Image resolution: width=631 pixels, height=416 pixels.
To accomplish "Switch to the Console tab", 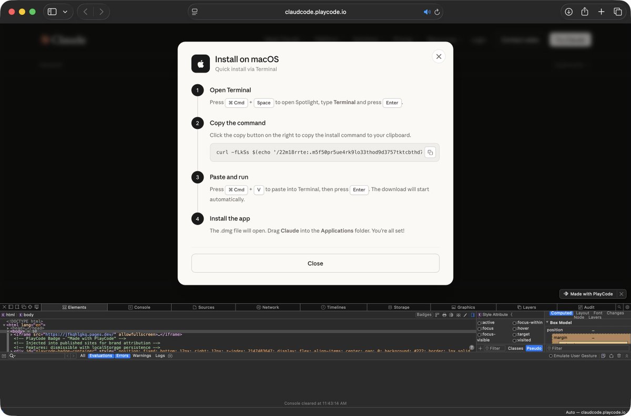I will click(139, 307).
